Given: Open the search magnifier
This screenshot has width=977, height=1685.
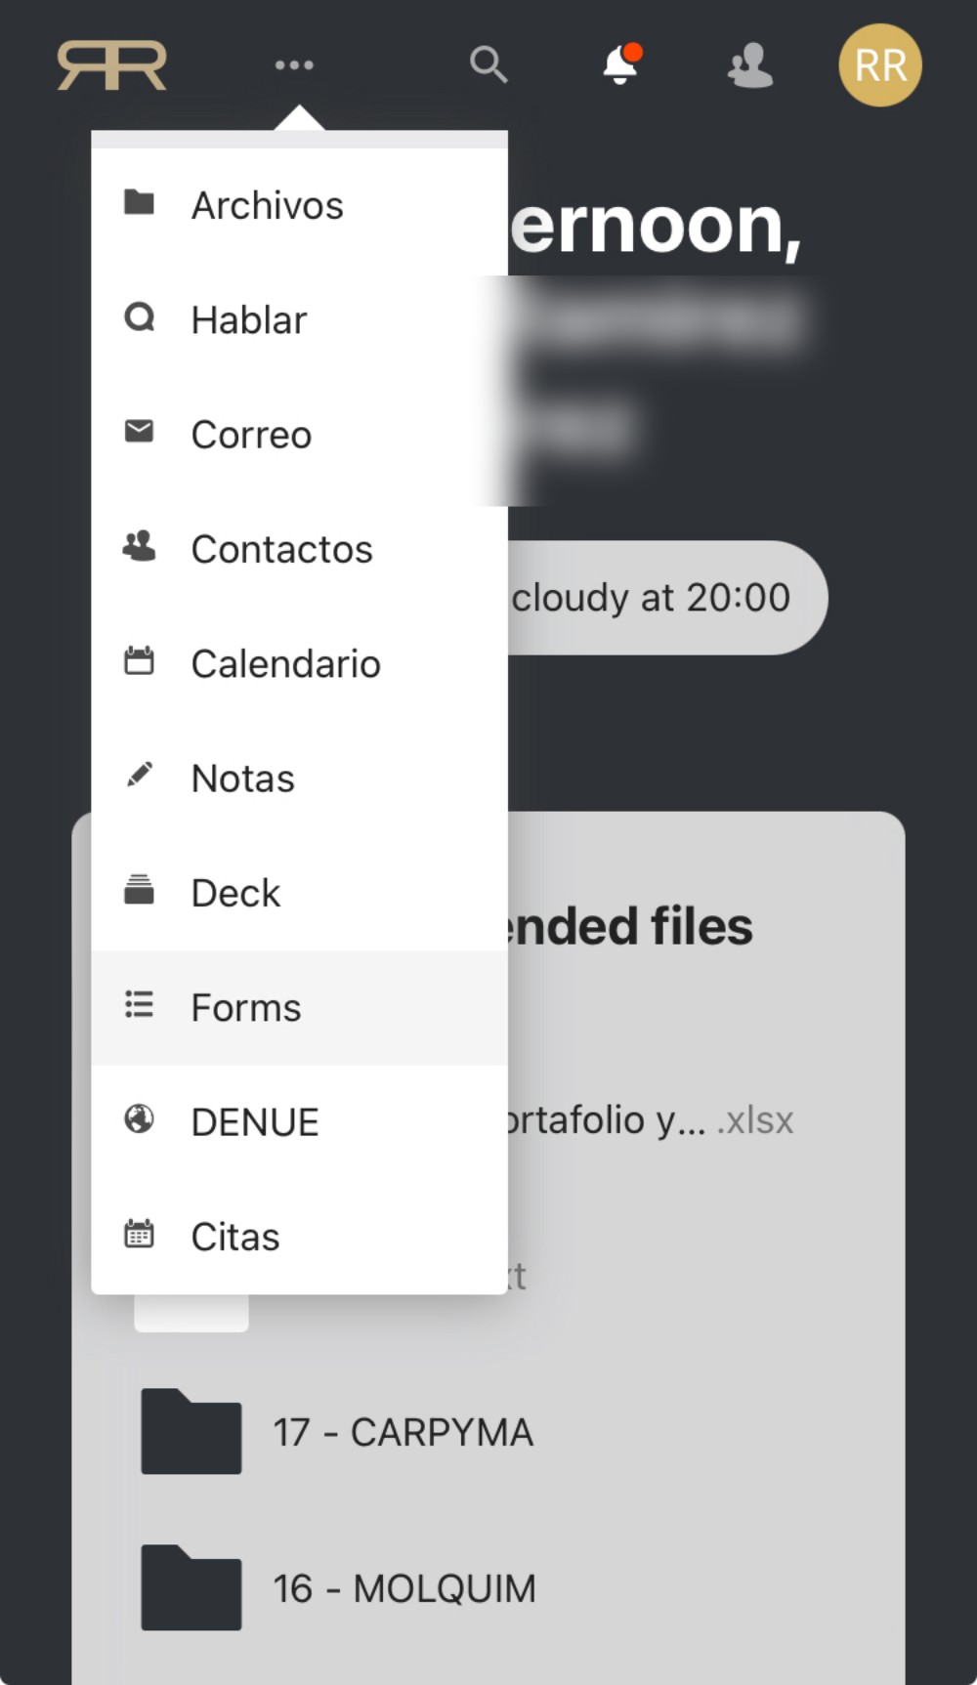Looking at the screenshot, I should point(488,65).
